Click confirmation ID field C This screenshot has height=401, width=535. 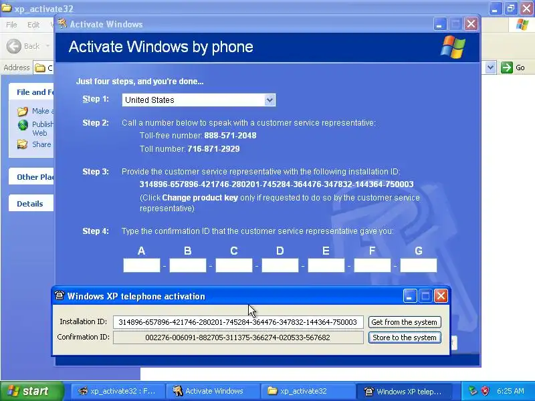point(233,265)
